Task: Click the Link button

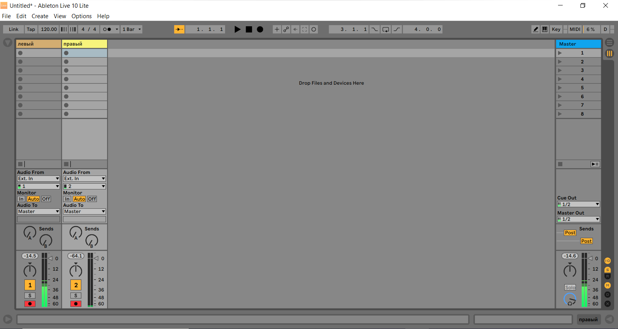Action: 14,29
